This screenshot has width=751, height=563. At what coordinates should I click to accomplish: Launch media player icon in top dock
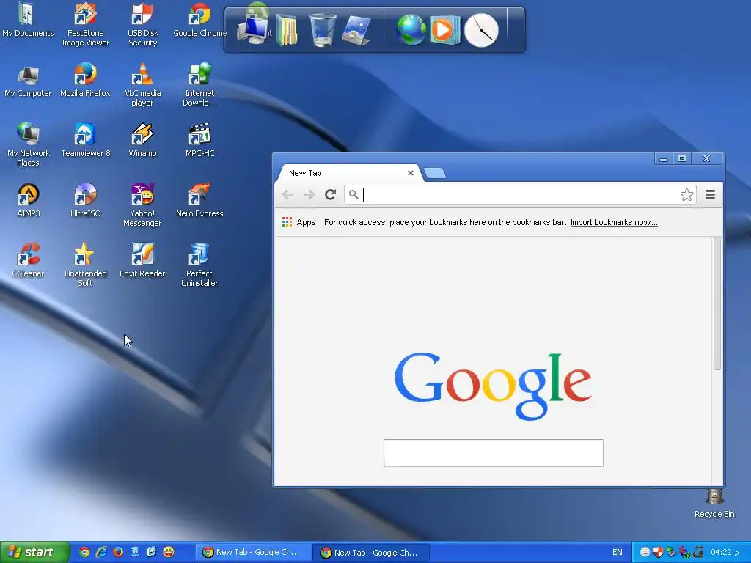[x=445, y=29]
